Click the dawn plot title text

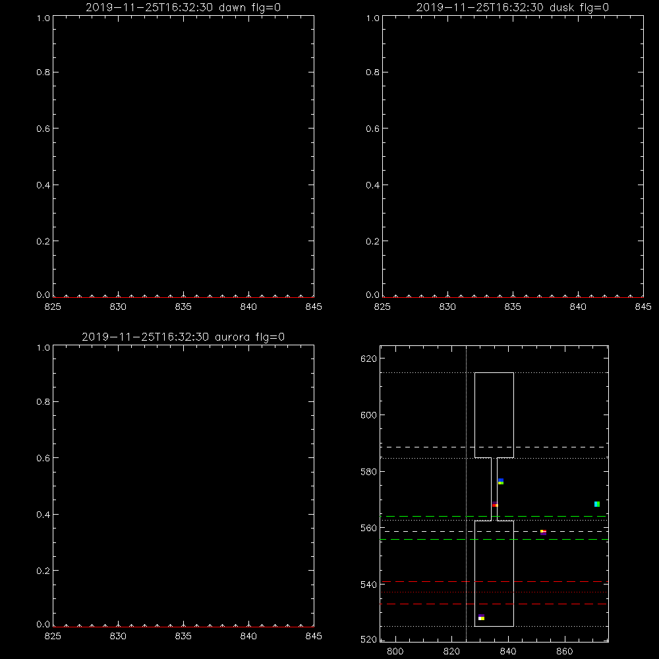(183, 7)
